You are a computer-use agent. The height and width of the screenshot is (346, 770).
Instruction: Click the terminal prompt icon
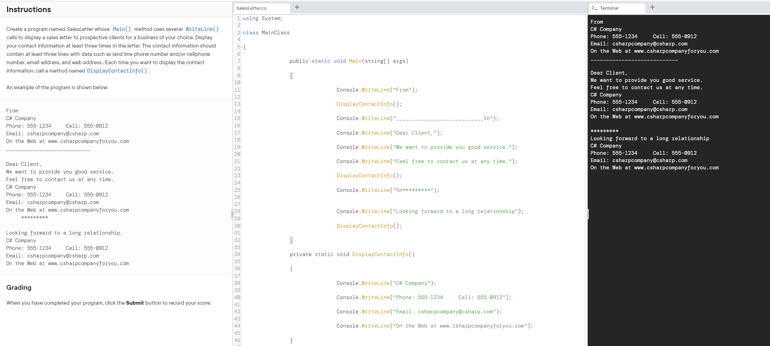point(594,8)
